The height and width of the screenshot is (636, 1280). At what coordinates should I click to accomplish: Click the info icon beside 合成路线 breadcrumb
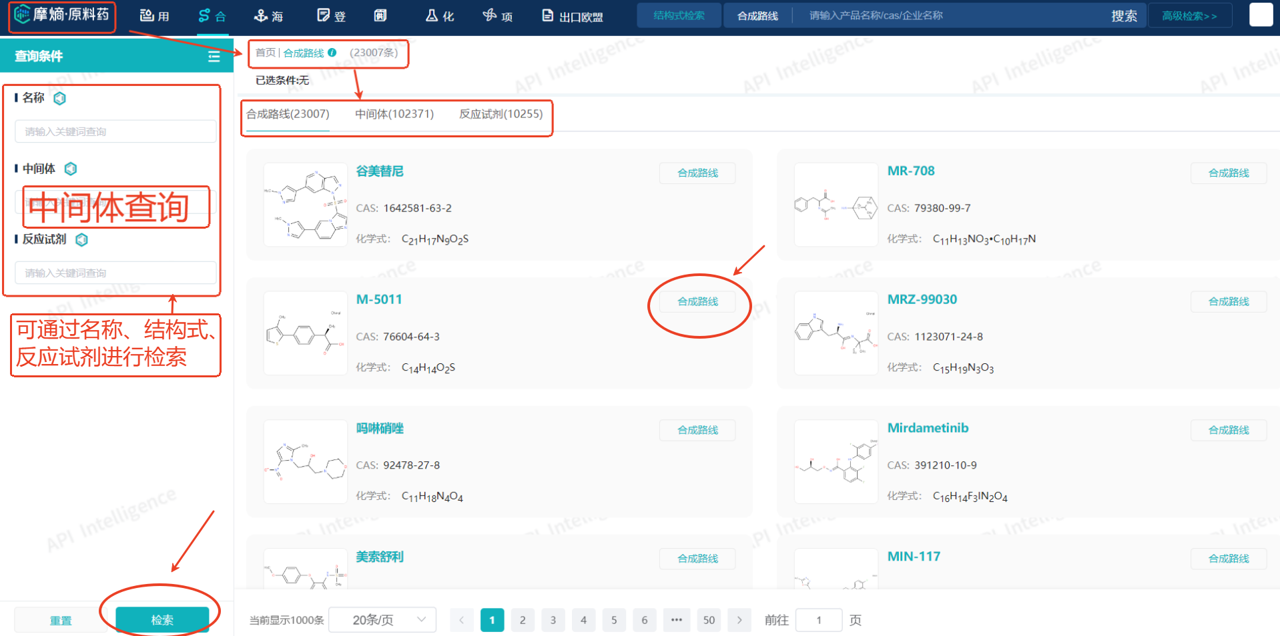pyautogui.click(x=332, y=53)
